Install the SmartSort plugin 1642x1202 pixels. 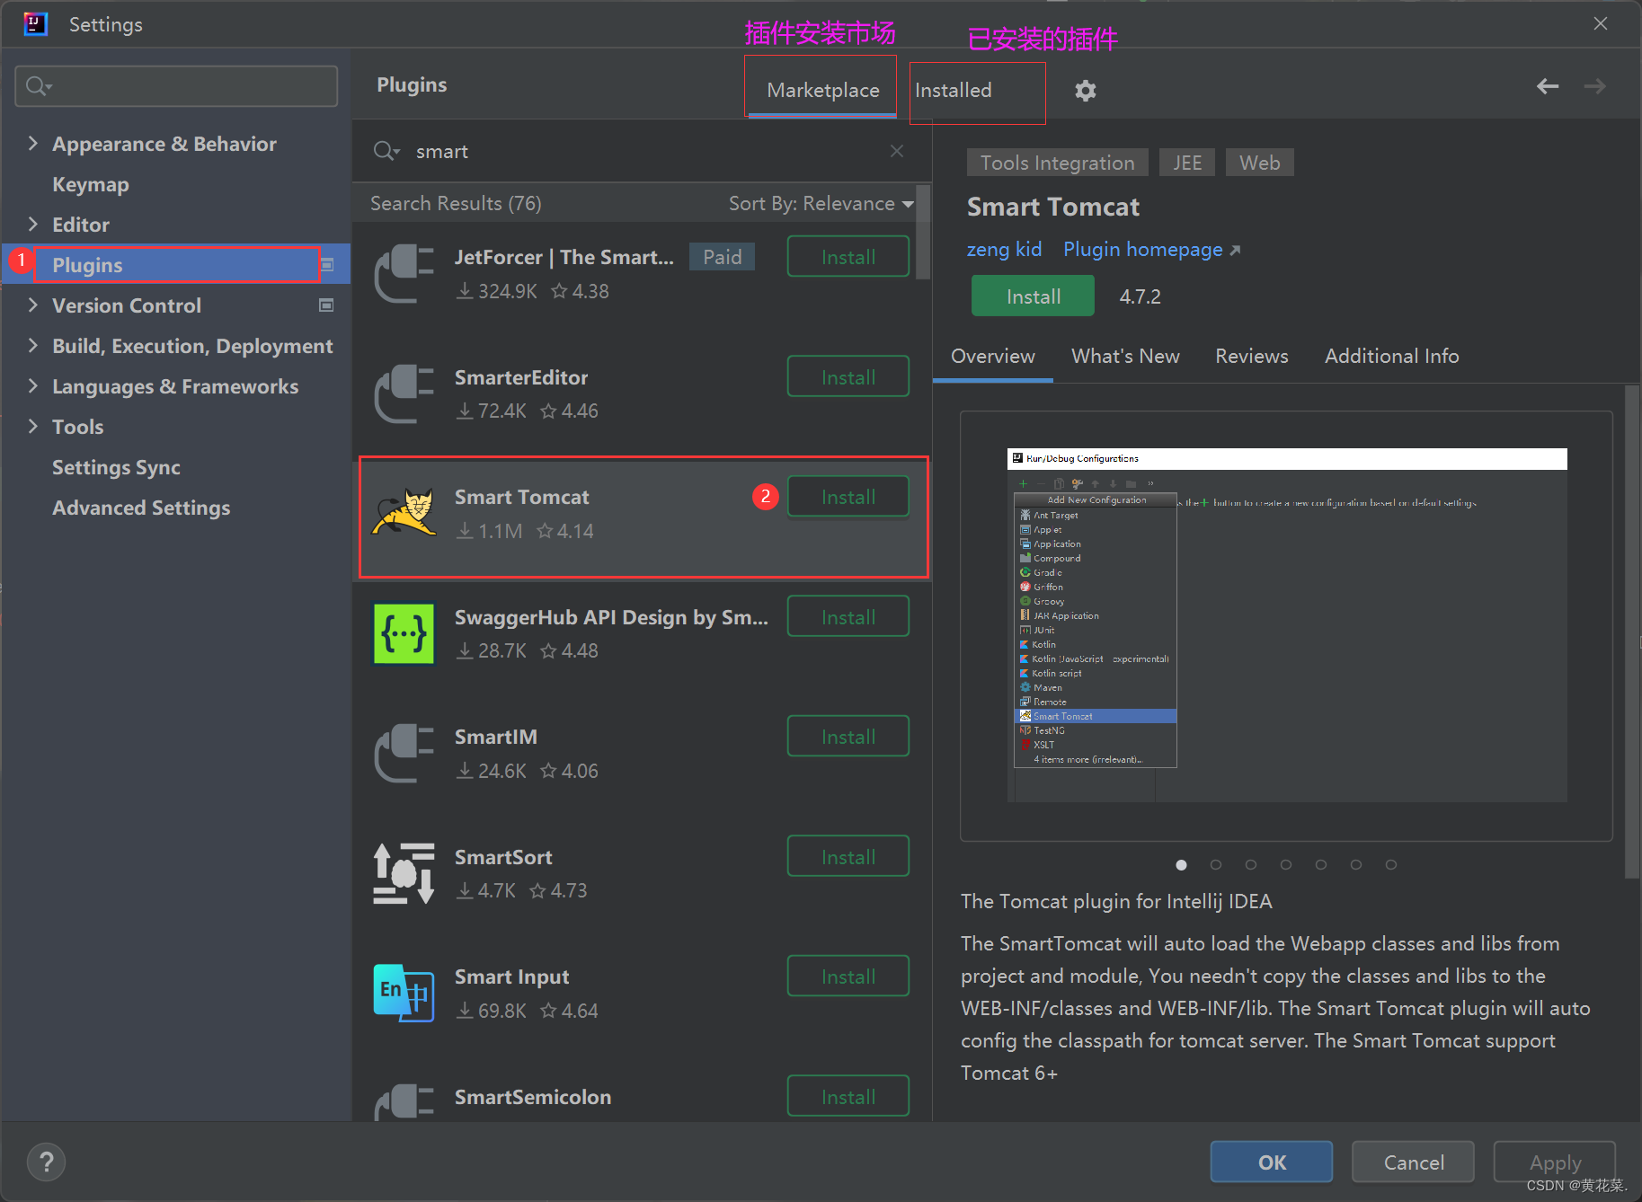pyautogui.click(x=848, y=857)
